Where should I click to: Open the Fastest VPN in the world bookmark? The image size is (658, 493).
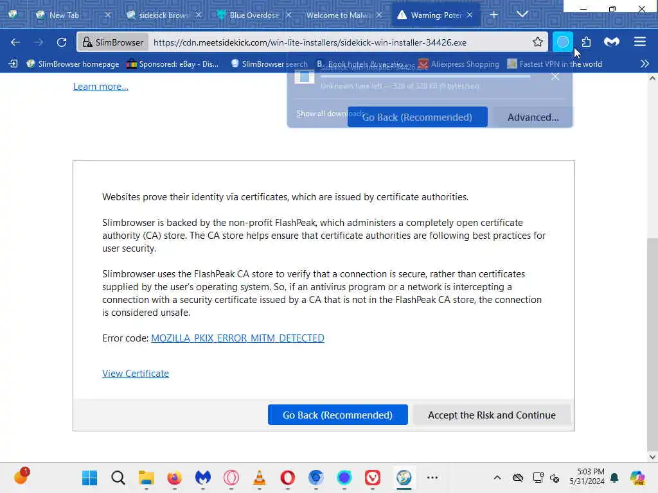[555, 64]
